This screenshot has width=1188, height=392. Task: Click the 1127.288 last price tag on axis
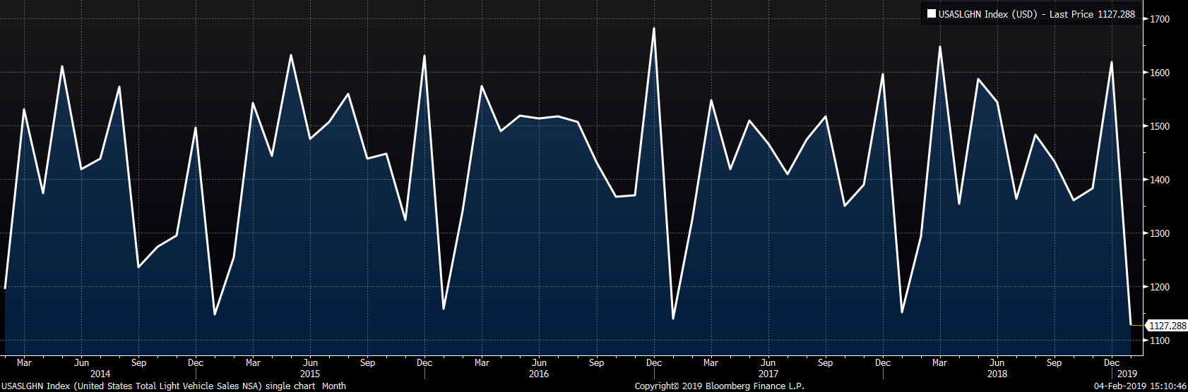(x=1167, y=326)
